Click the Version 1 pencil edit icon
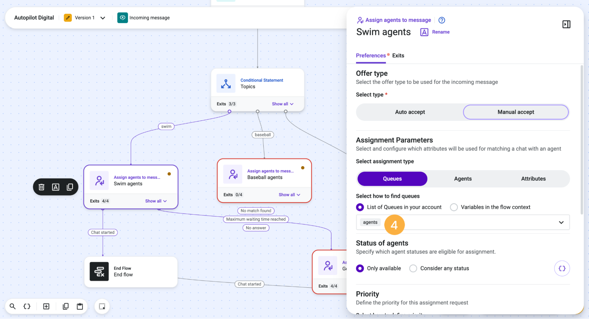 coord(68,18)
